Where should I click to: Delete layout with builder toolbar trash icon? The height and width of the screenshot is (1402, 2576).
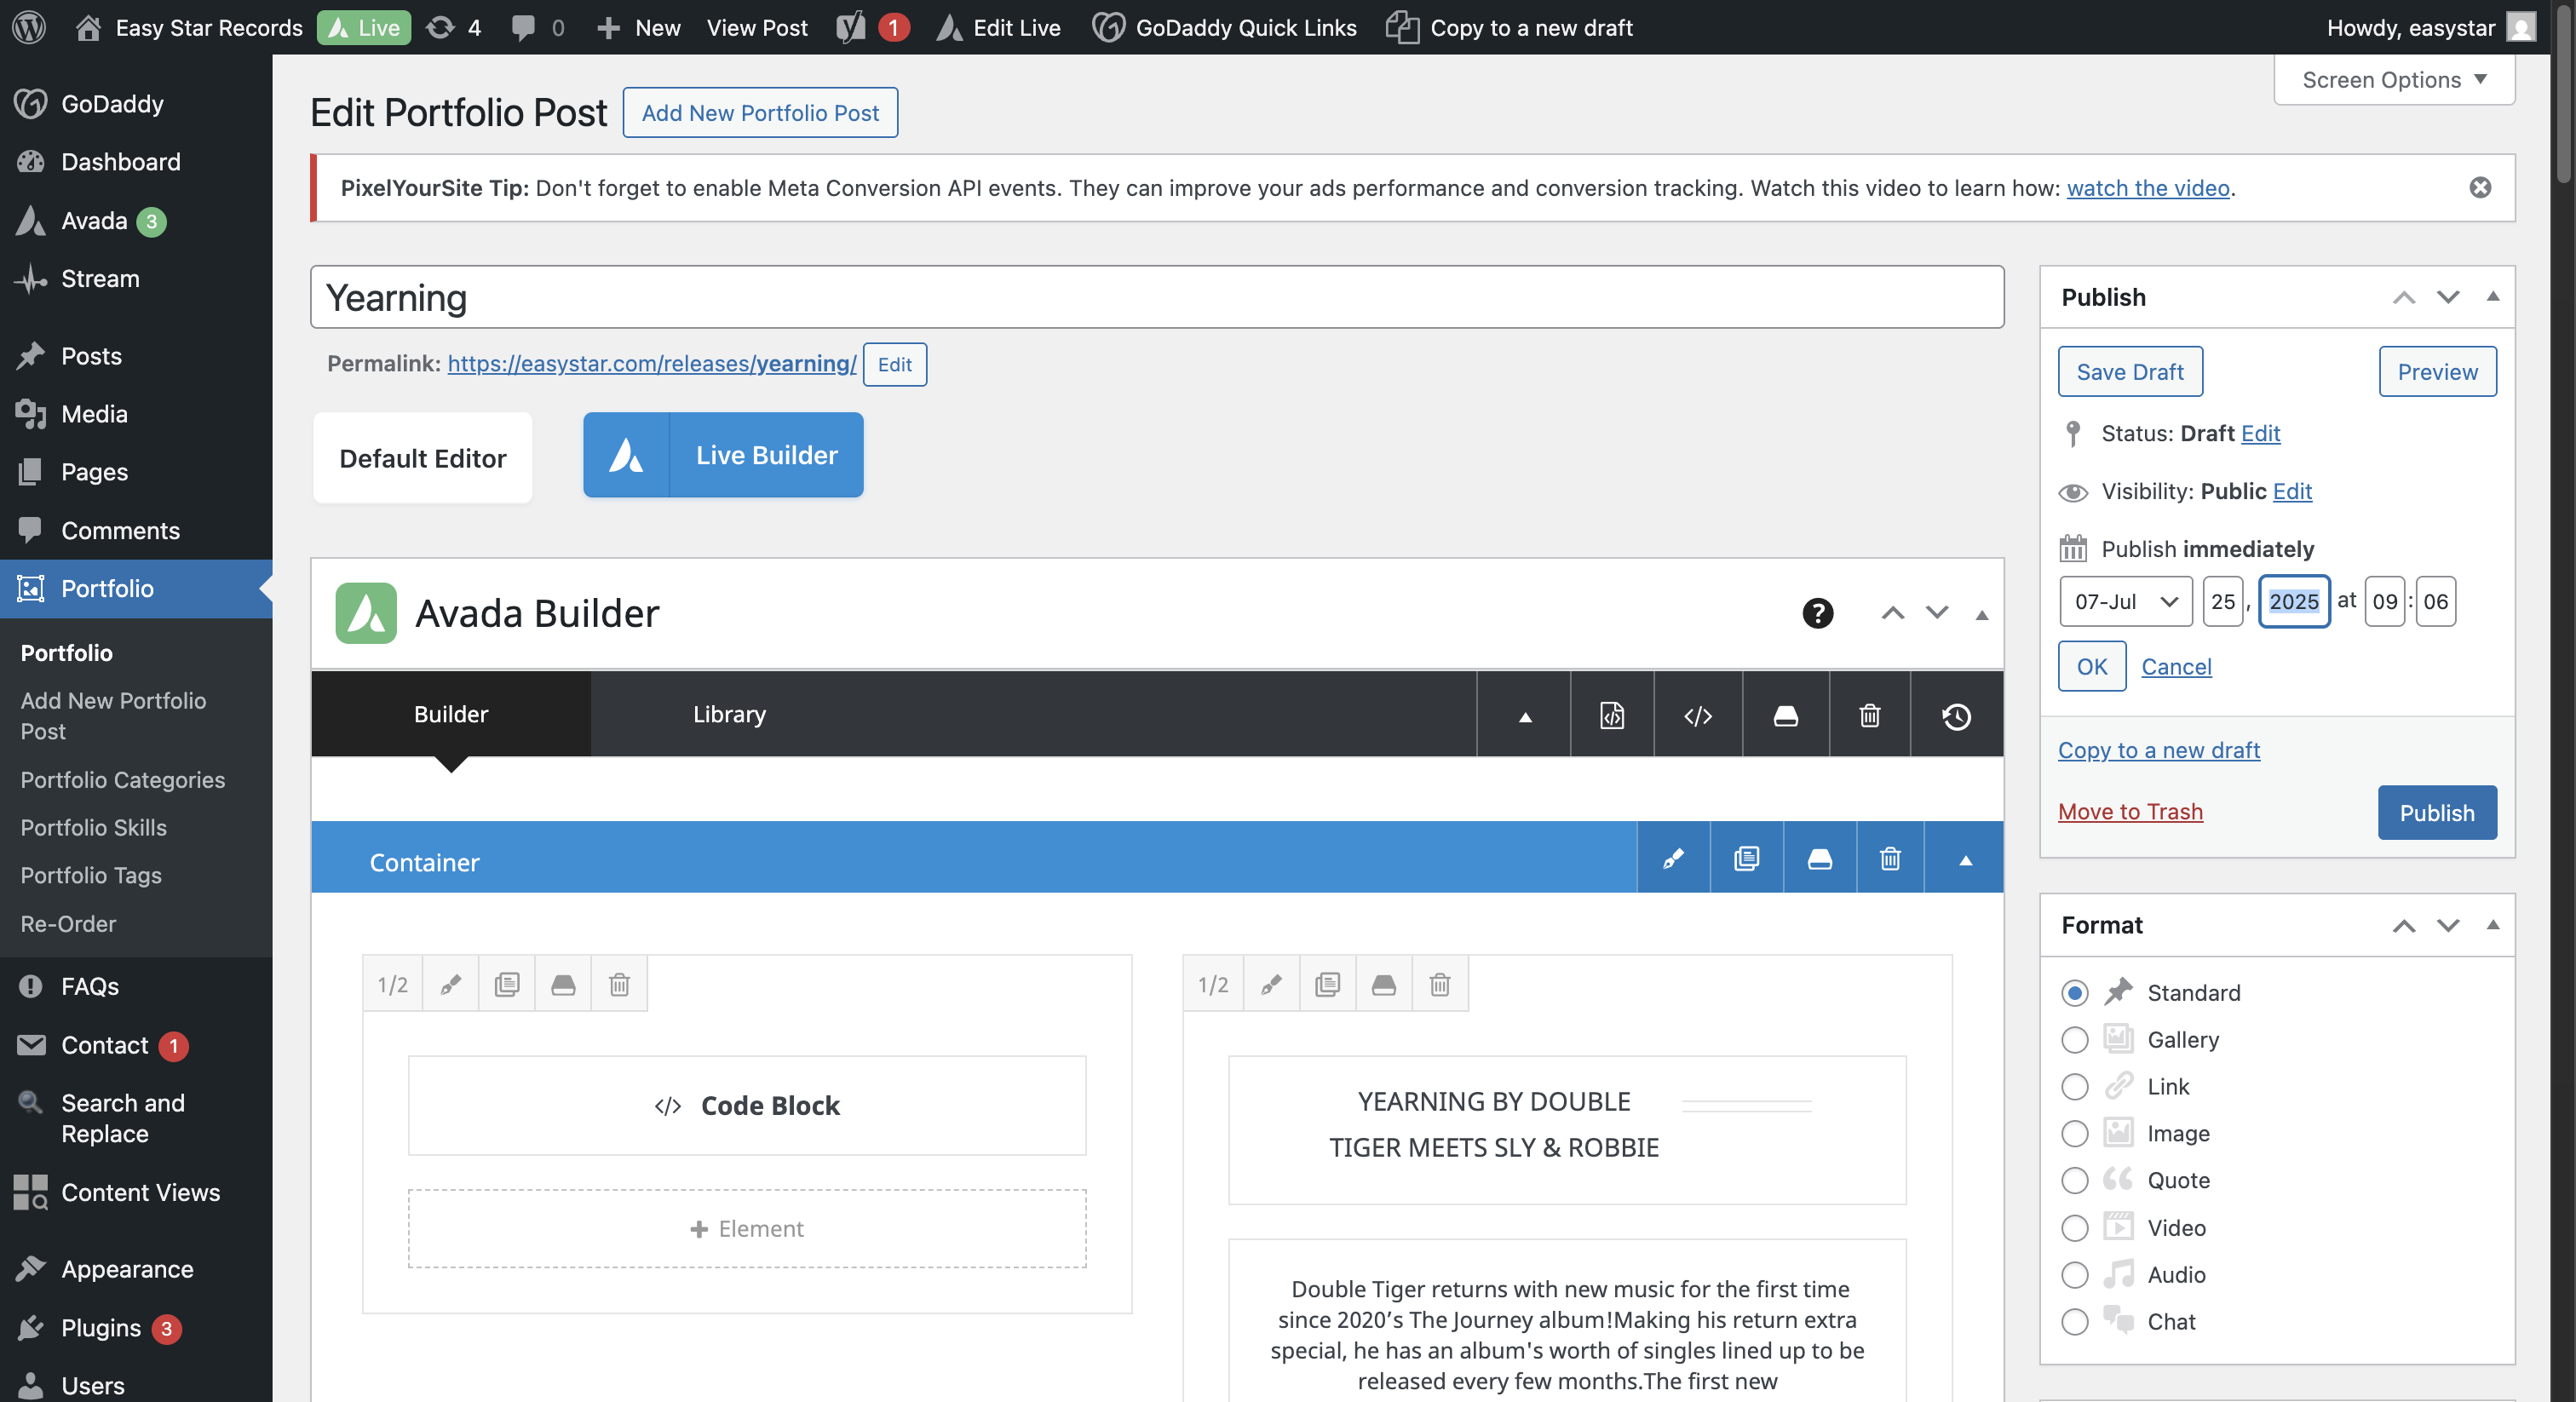1869,716
